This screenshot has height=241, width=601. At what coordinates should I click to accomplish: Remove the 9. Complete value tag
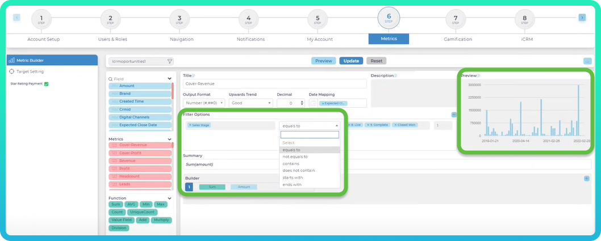click(x=368, y=125)
